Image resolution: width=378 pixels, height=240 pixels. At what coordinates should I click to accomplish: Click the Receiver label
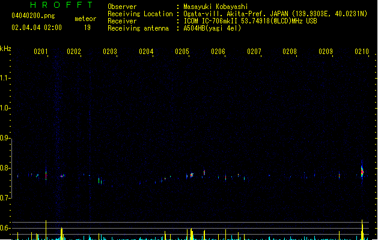122,21
